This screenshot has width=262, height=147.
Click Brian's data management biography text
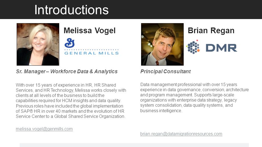195,97
